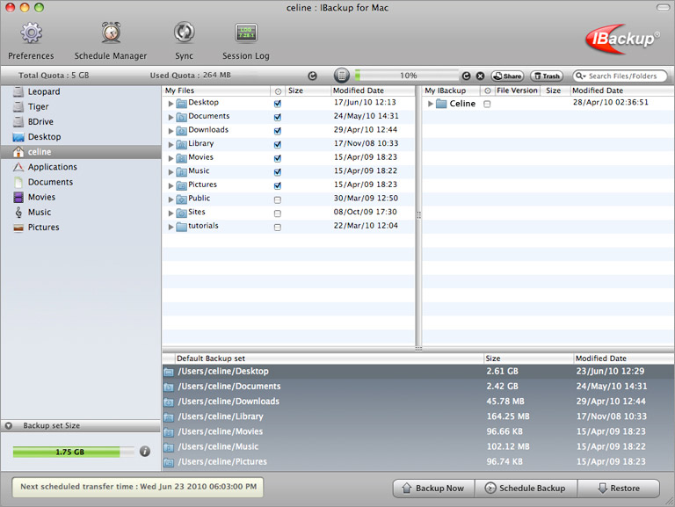Screen dimensions: 675x507
Task: Collapse the Backup set Size panel
Action: 9,425
